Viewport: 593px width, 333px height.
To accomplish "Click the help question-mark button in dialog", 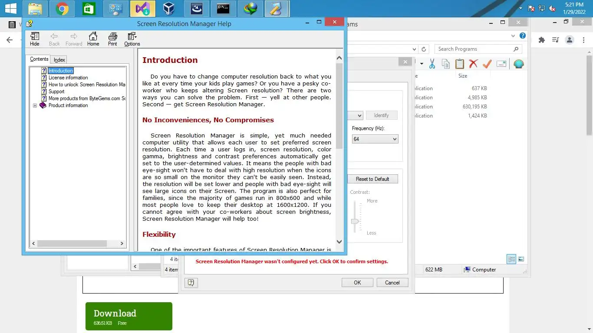I will (191, 283).
